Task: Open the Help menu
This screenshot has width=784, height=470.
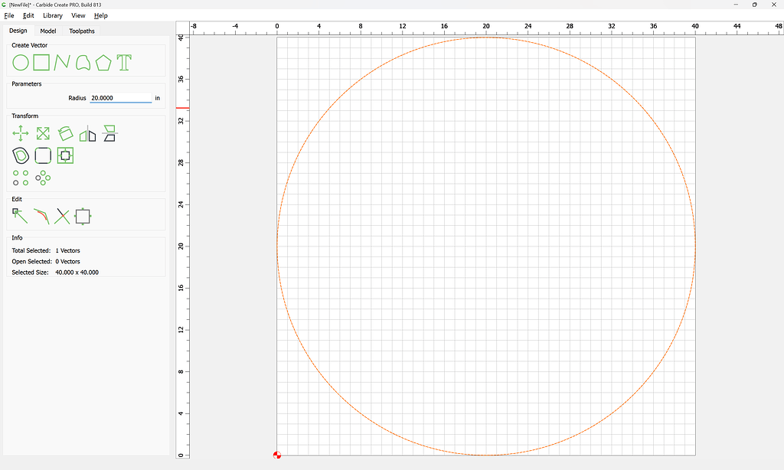Action: [x=101, y=15]
